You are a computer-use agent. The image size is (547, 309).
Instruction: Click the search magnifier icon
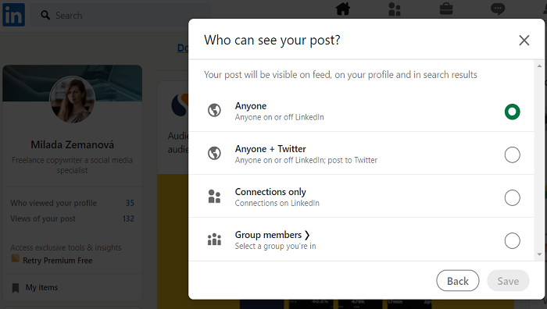45,15
